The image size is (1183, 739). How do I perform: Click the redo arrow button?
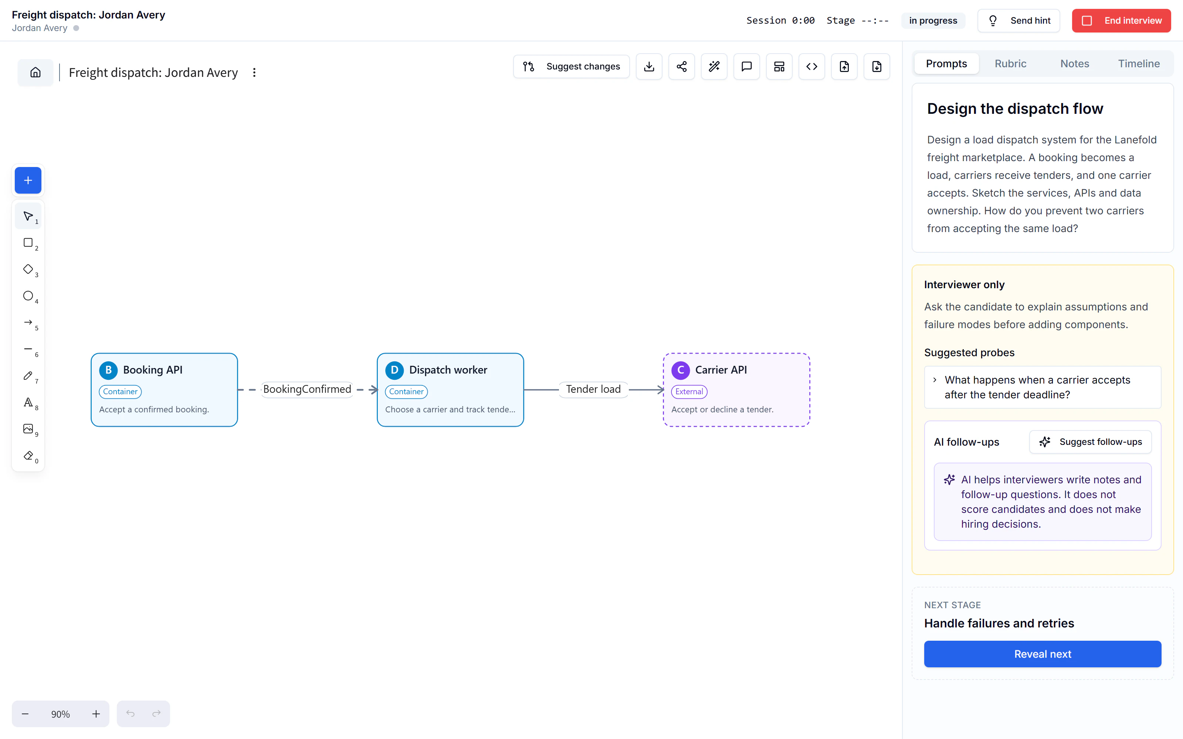coord(156,714)
